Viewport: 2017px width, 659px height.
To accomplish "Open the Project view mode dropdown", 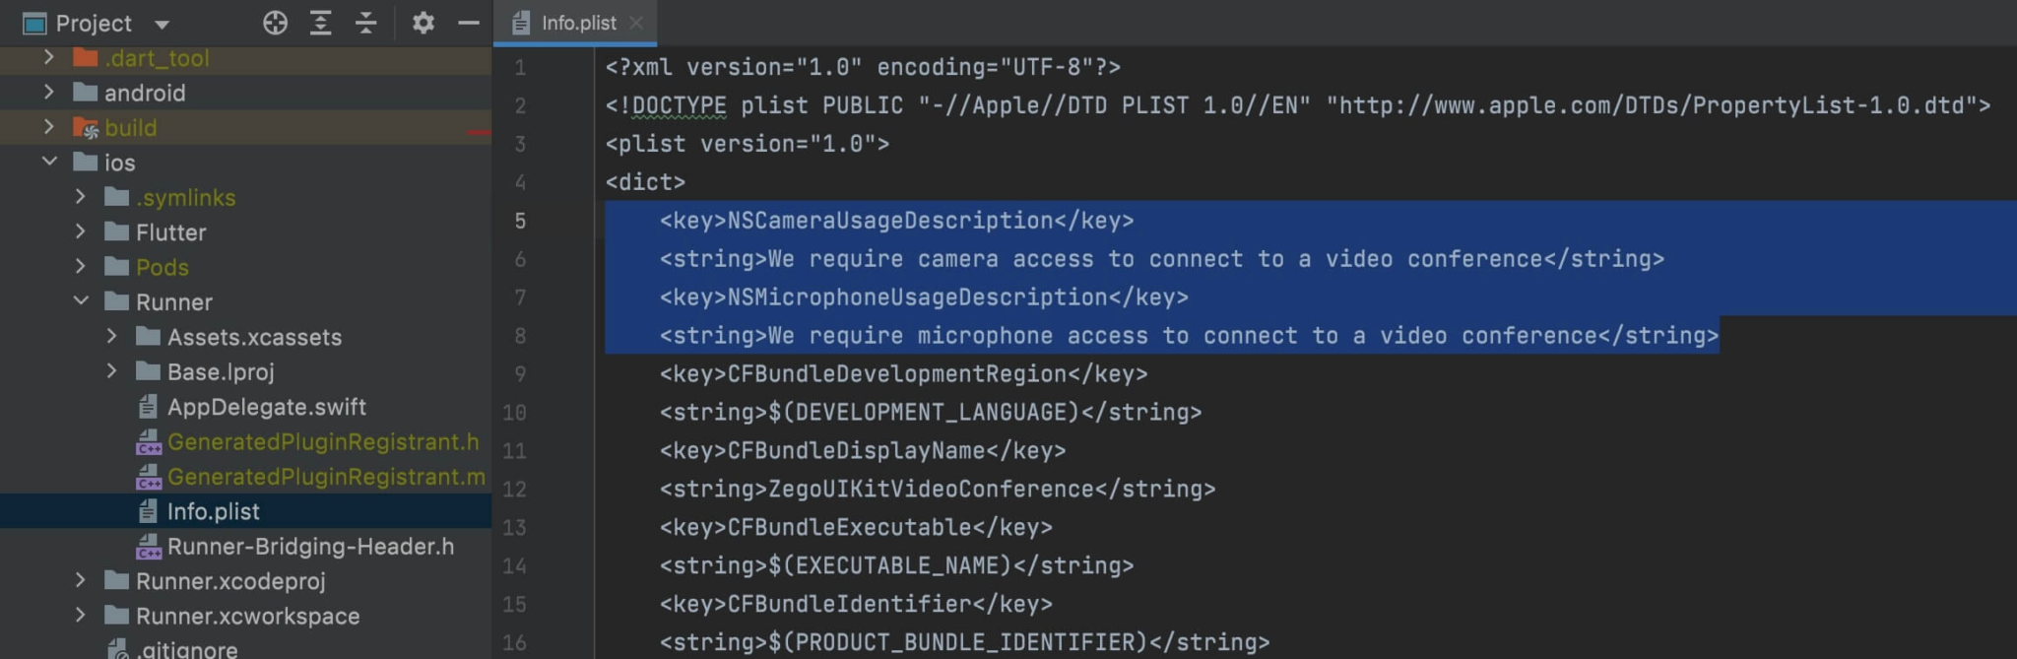I will (x=162, y=23).
